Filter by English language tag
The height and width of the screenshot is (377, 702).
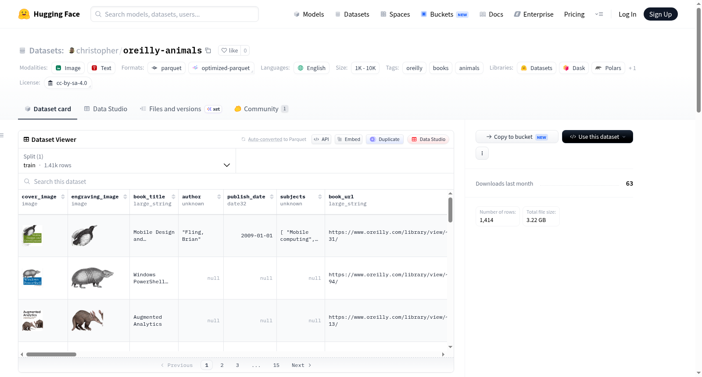click(x=312, y=68)
